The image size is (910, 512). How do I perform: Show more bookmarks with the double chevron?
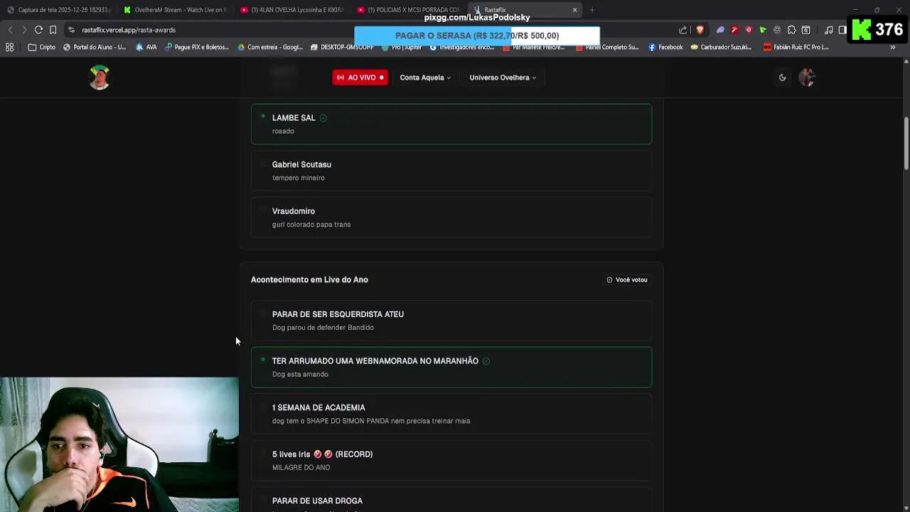click(x=893, y=47)
